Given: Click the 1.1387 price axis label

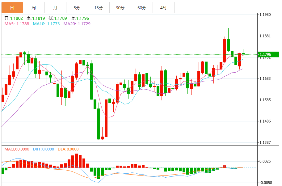Looking at the screenshot, I should click(265, 143).
